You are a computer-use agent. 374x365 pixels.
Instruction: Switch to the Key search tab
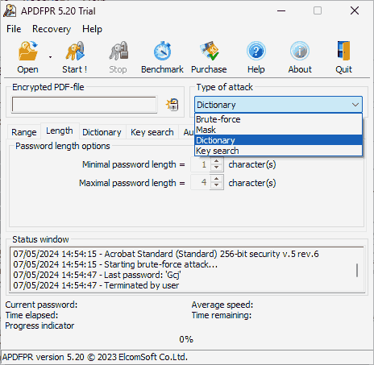coord(152,132)
